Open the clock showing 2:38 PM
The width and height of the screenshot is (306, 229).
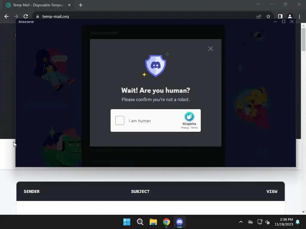284,222
